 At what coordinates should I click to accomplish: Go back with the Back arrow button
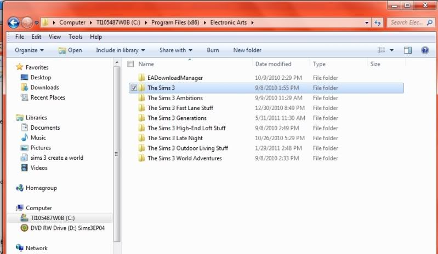13,22
